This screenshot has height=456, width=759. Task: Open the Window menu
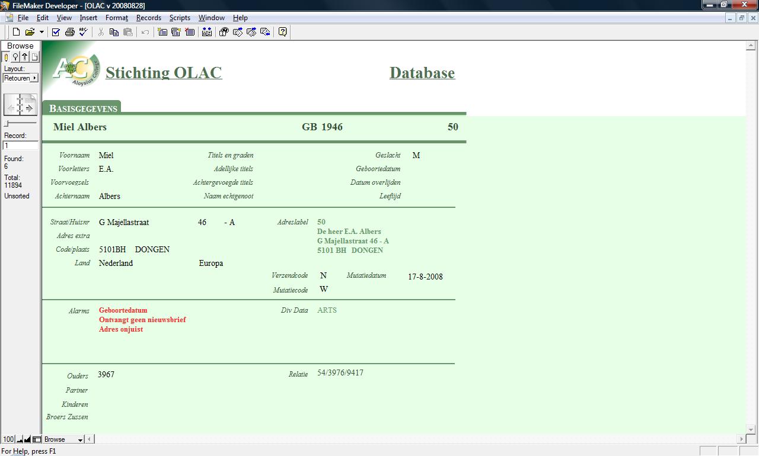(212, 18)
